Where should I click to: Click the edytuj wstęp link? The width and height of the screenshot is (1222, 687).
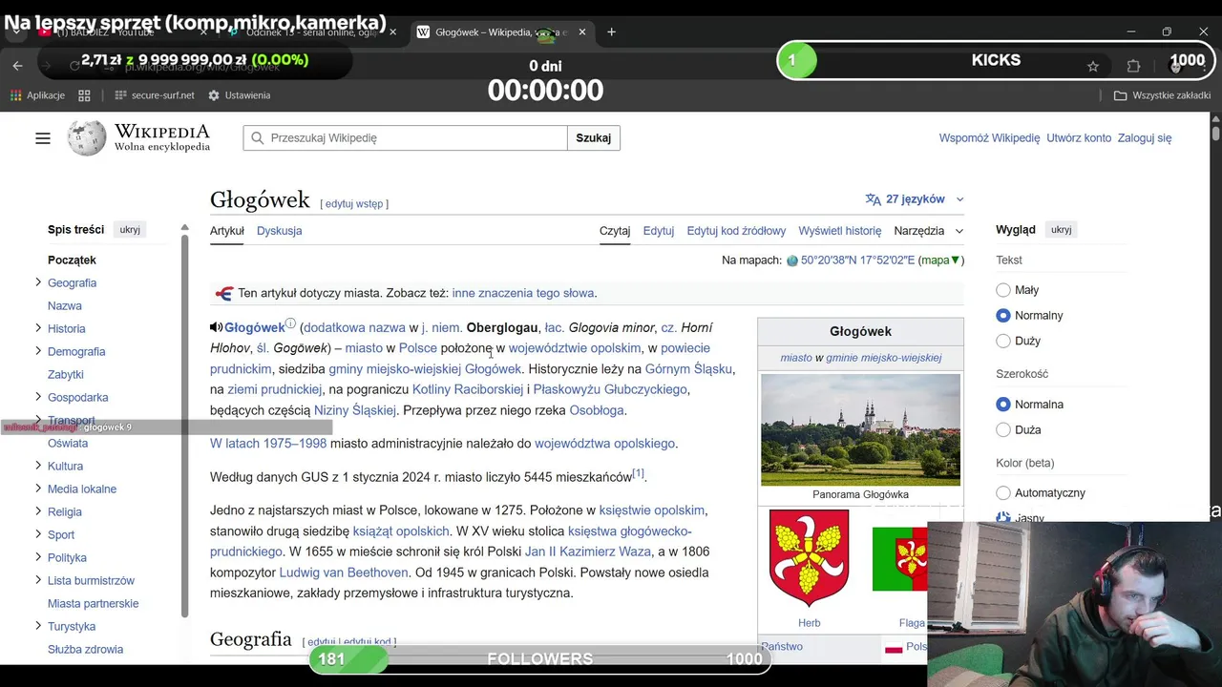tap(354, 204)
